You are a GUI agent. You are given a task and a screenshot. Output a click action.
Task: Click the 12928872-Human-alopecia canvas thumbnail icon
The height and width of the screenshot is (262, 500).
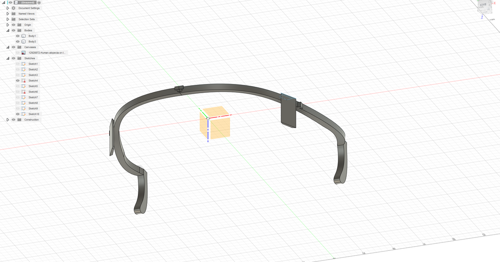pos(23,53)
